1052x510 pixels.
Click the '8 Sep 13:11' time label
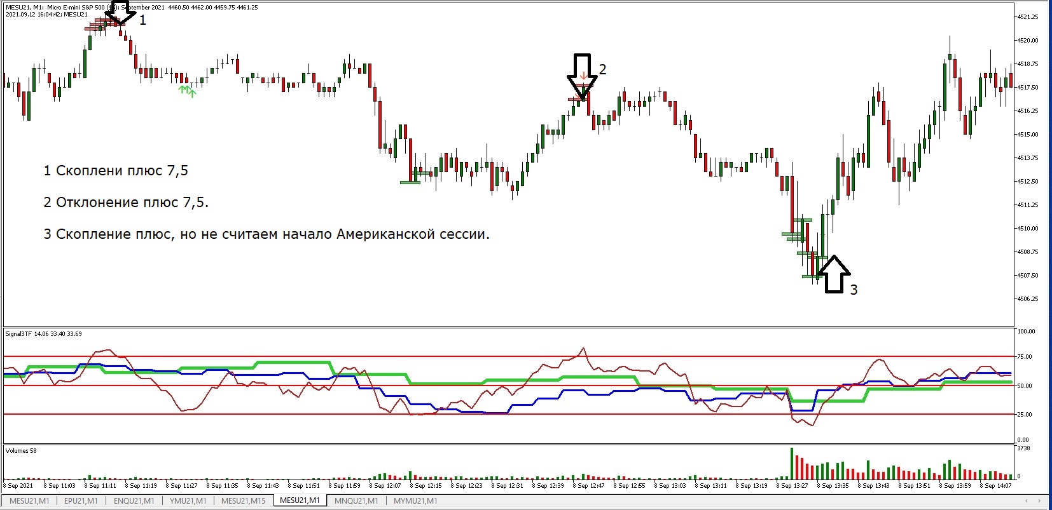(711, 486)
